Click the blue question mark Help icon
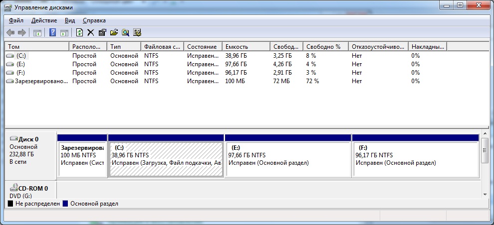494x225 pixels. point(52,33)
